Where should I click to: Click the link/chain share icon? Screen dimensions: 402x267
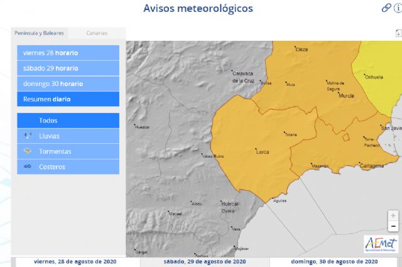386,8
